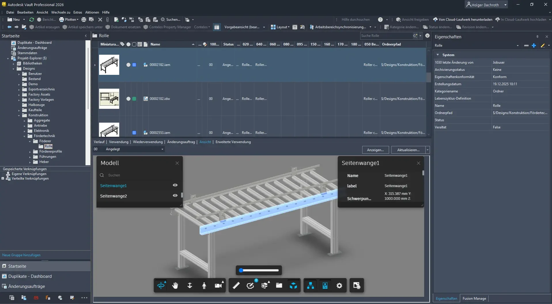Image resolution: width=552 pixels, height=304 pixels.
Task: Click the Aktualisieren... button
Action: 408,150
